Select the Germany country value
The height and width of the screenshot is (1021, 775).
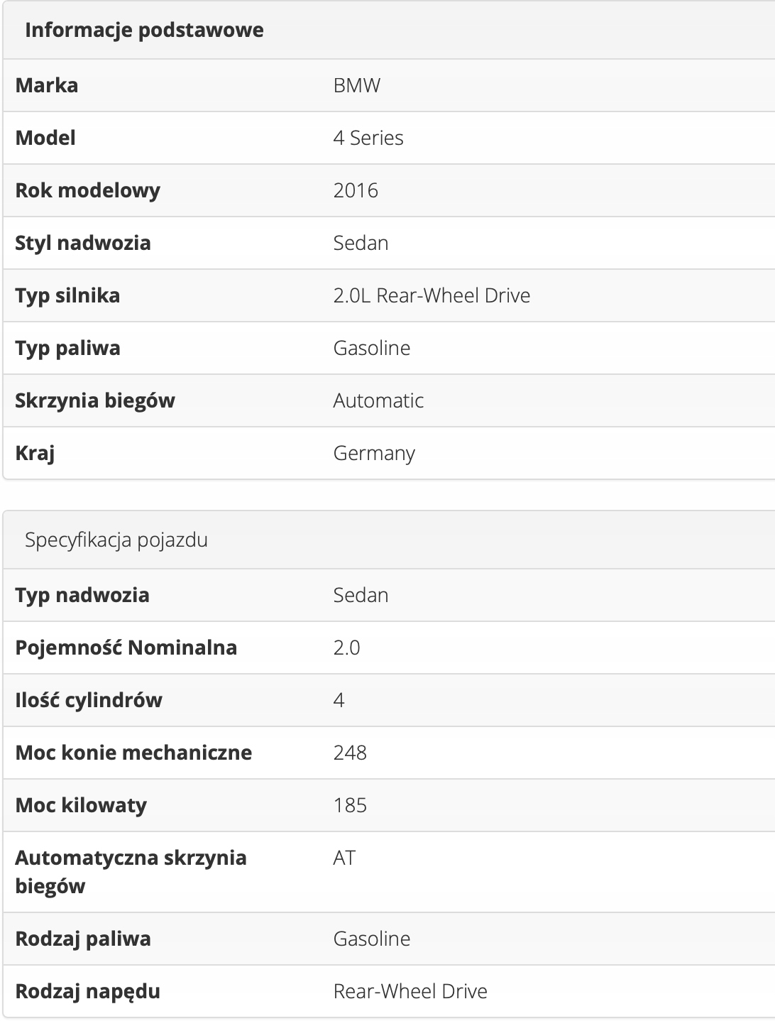(374, 454)
